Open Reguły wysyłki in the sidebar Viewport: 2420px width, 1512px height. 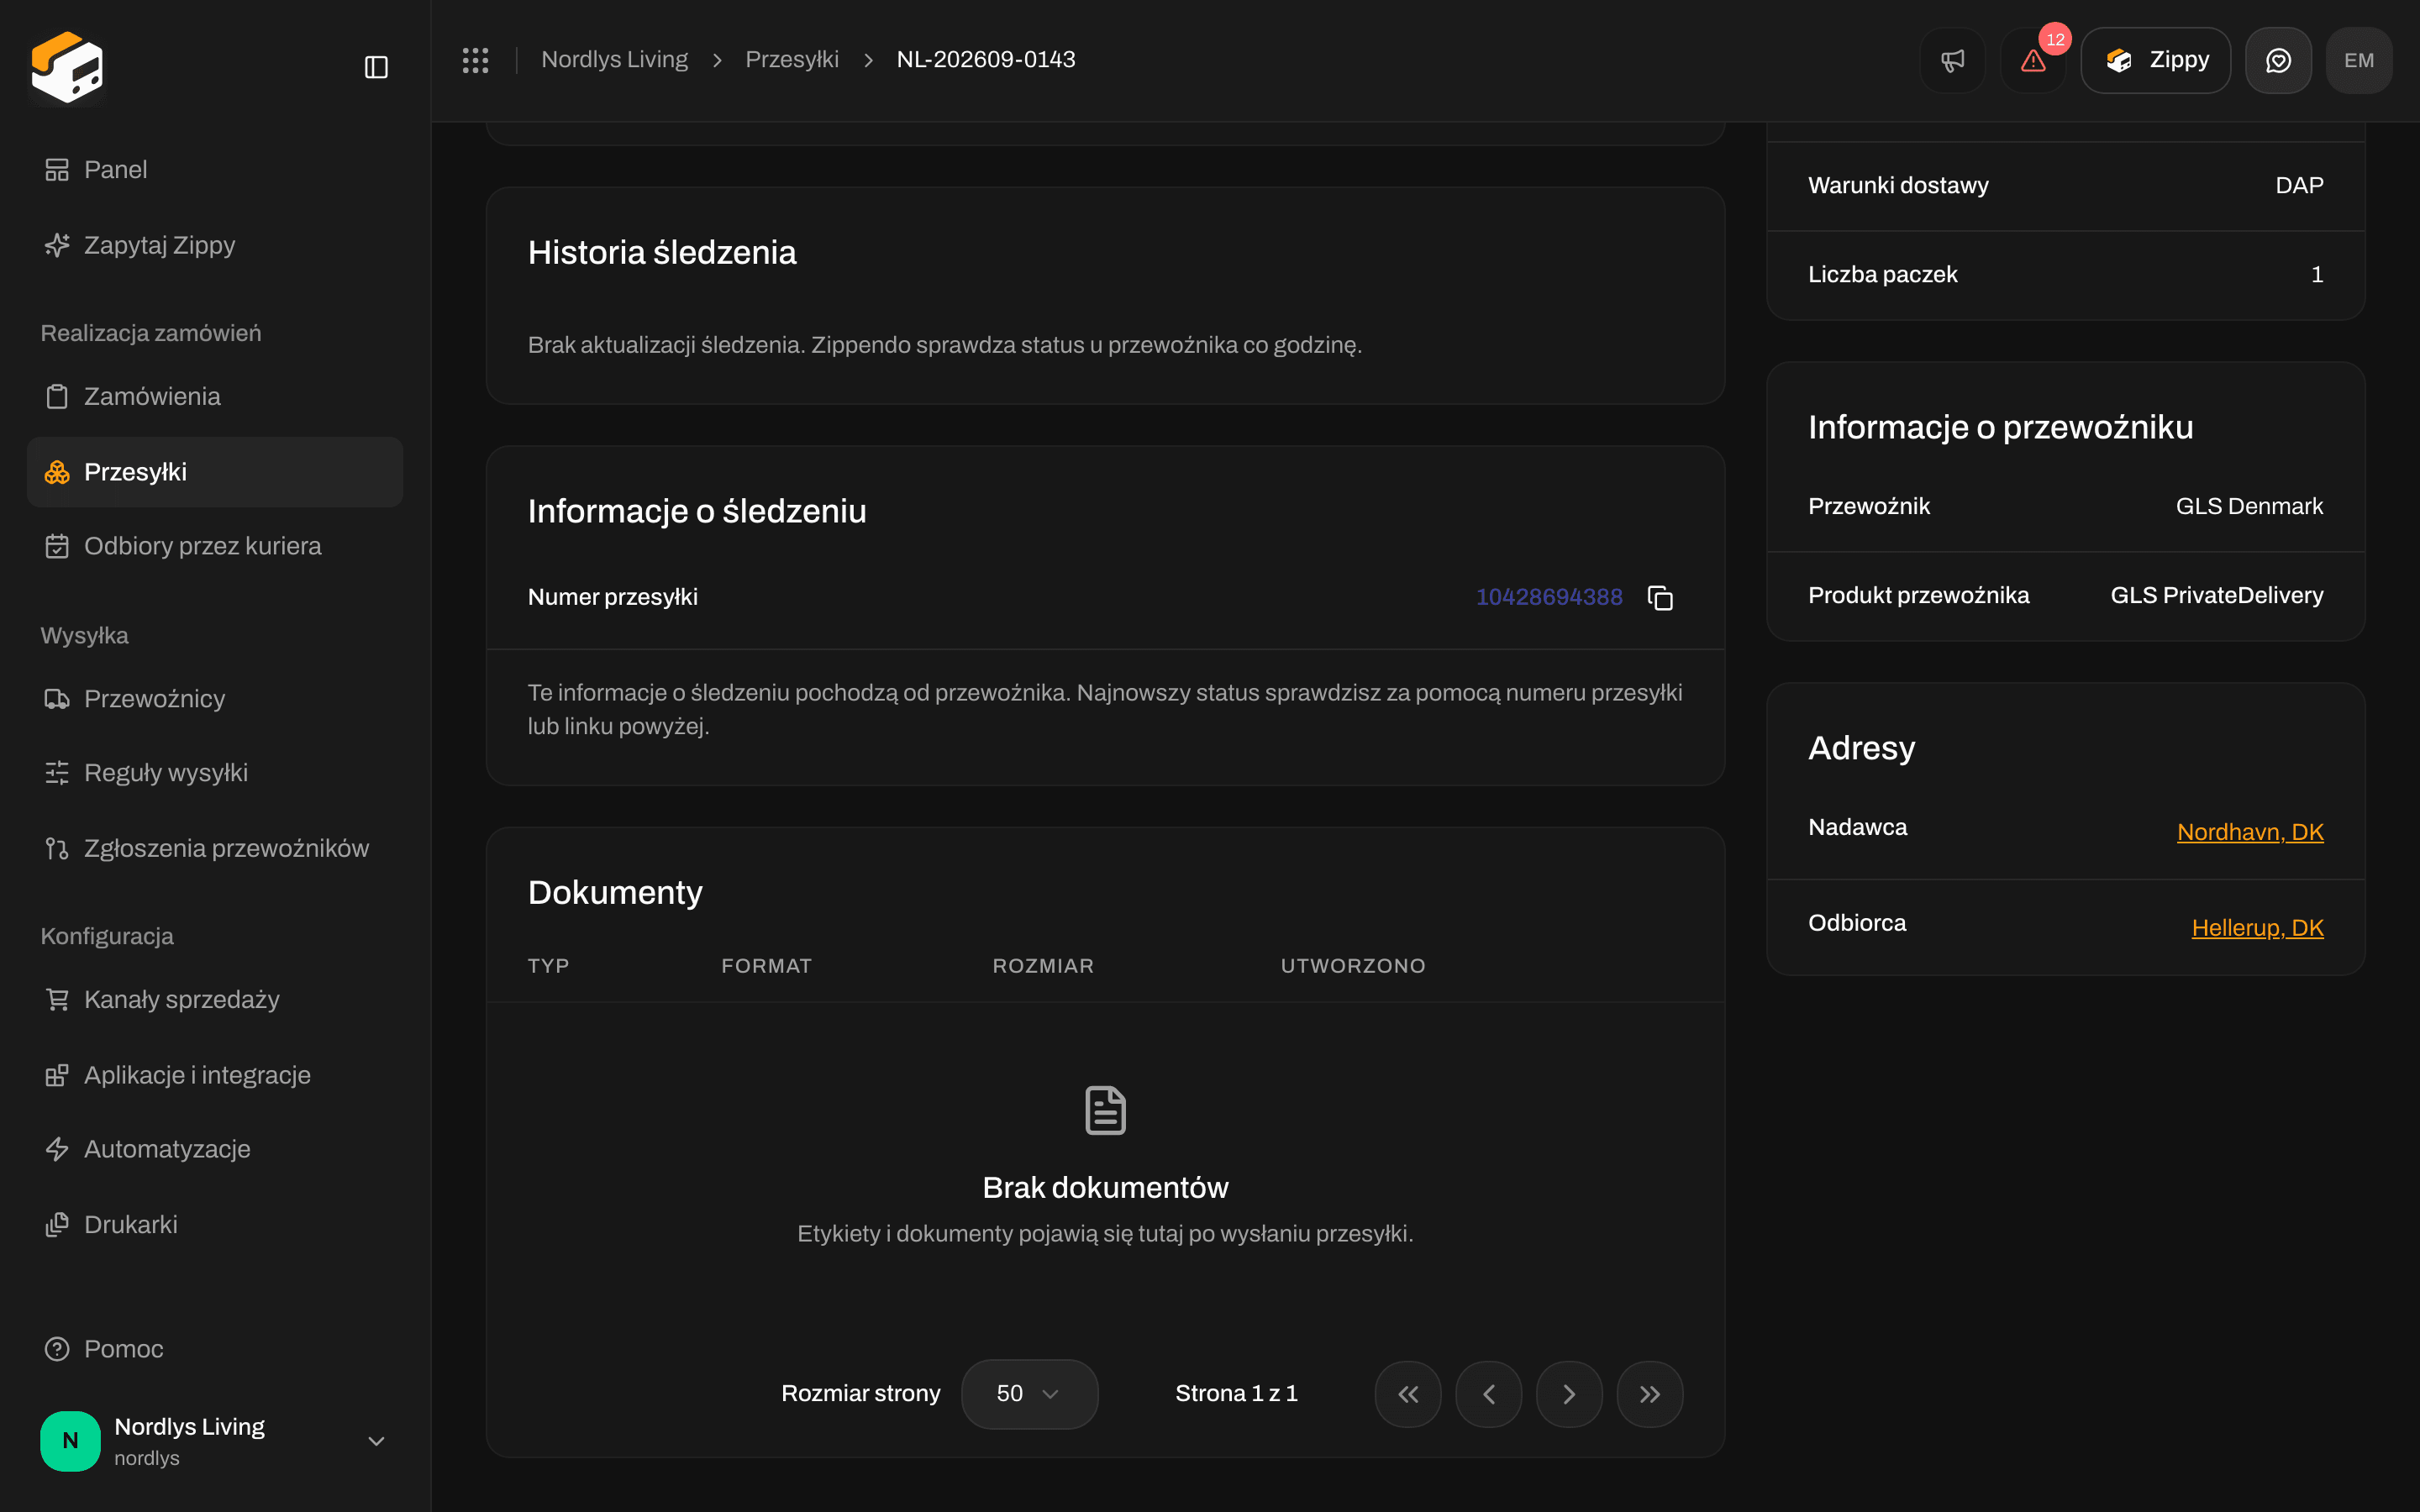tap(215, 773)
